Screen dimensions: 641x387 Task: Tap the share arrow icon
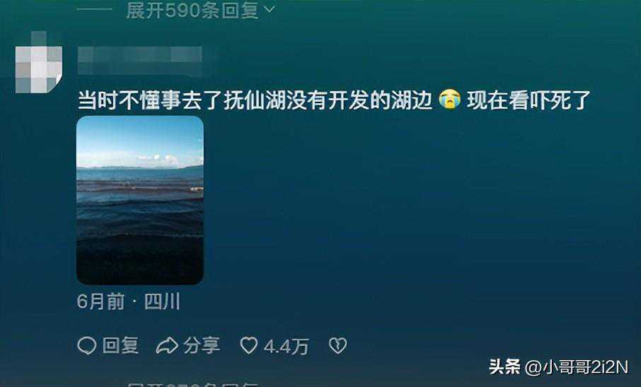(x=167, y=345)
